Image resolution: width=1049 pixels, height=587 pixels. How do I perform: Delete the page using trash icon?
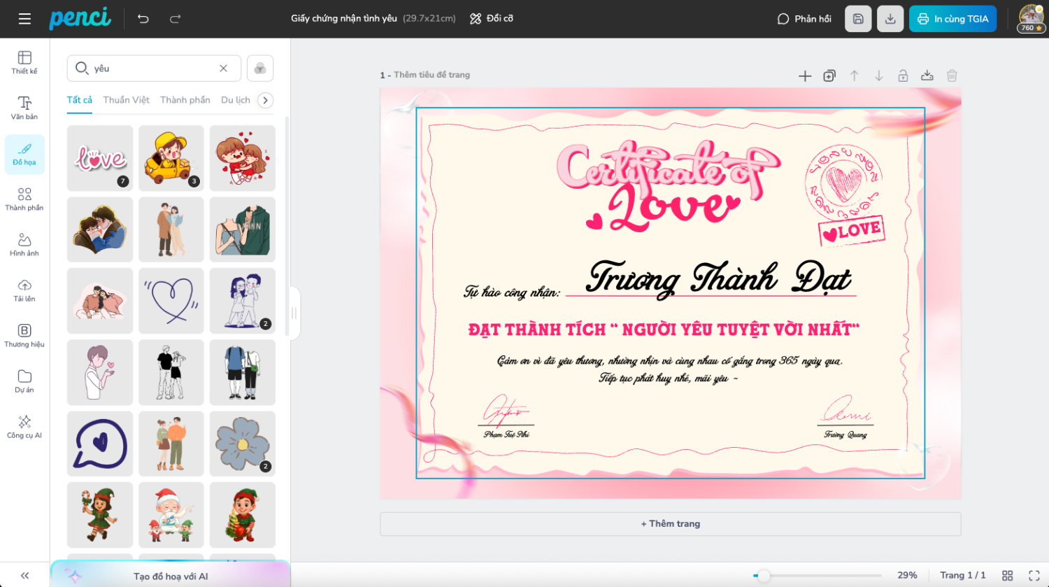click(952, 76)
